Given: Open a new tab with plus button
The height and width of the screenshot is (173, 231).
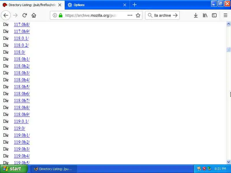Looking at the screenshot, I should pos(134,5).
